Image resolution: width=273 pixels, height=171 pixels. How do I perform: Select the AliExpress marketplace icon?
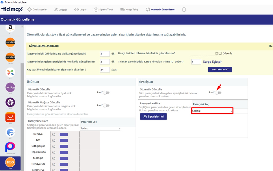[x=10, y=117]
